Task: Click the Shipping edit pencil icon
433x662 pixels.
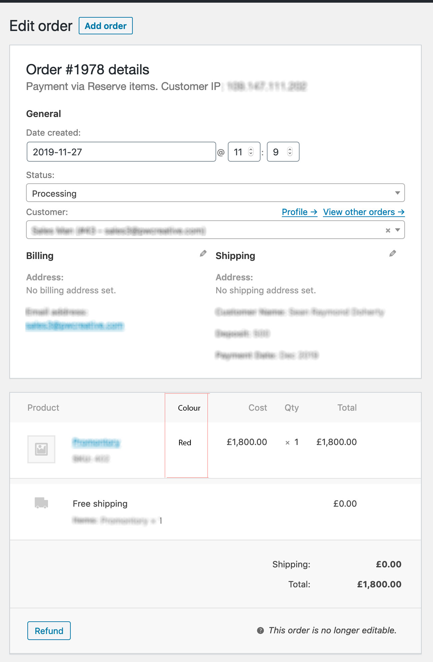Action: [x=393, y=254]
